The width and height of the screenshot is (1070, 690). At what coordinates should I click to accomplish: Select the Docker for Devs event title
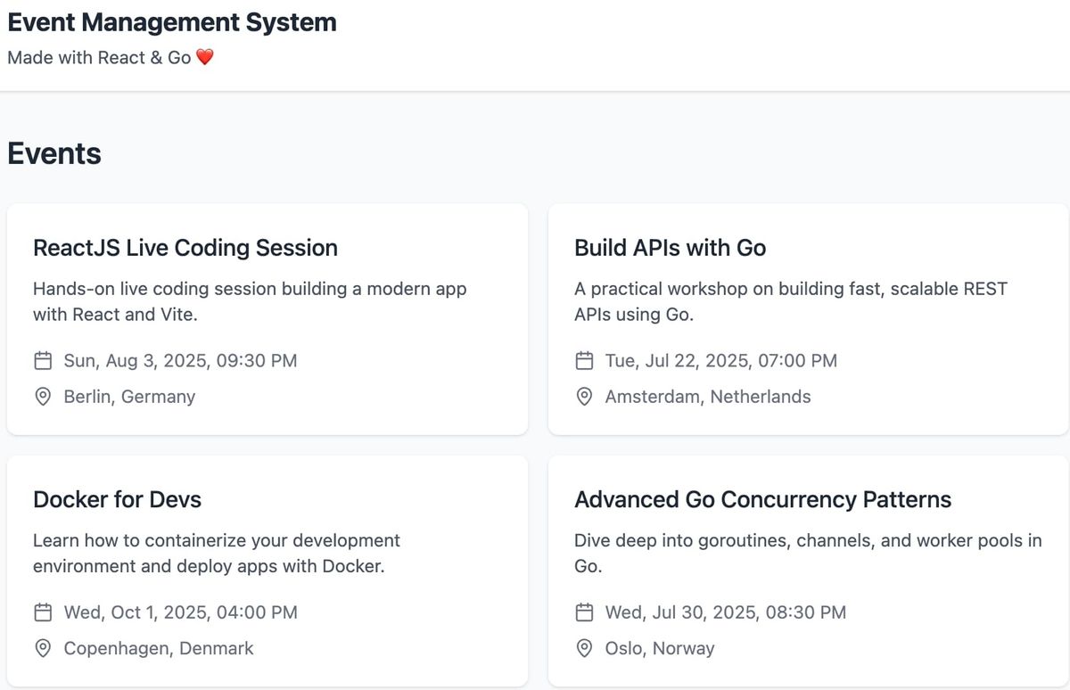click(117, 499)
